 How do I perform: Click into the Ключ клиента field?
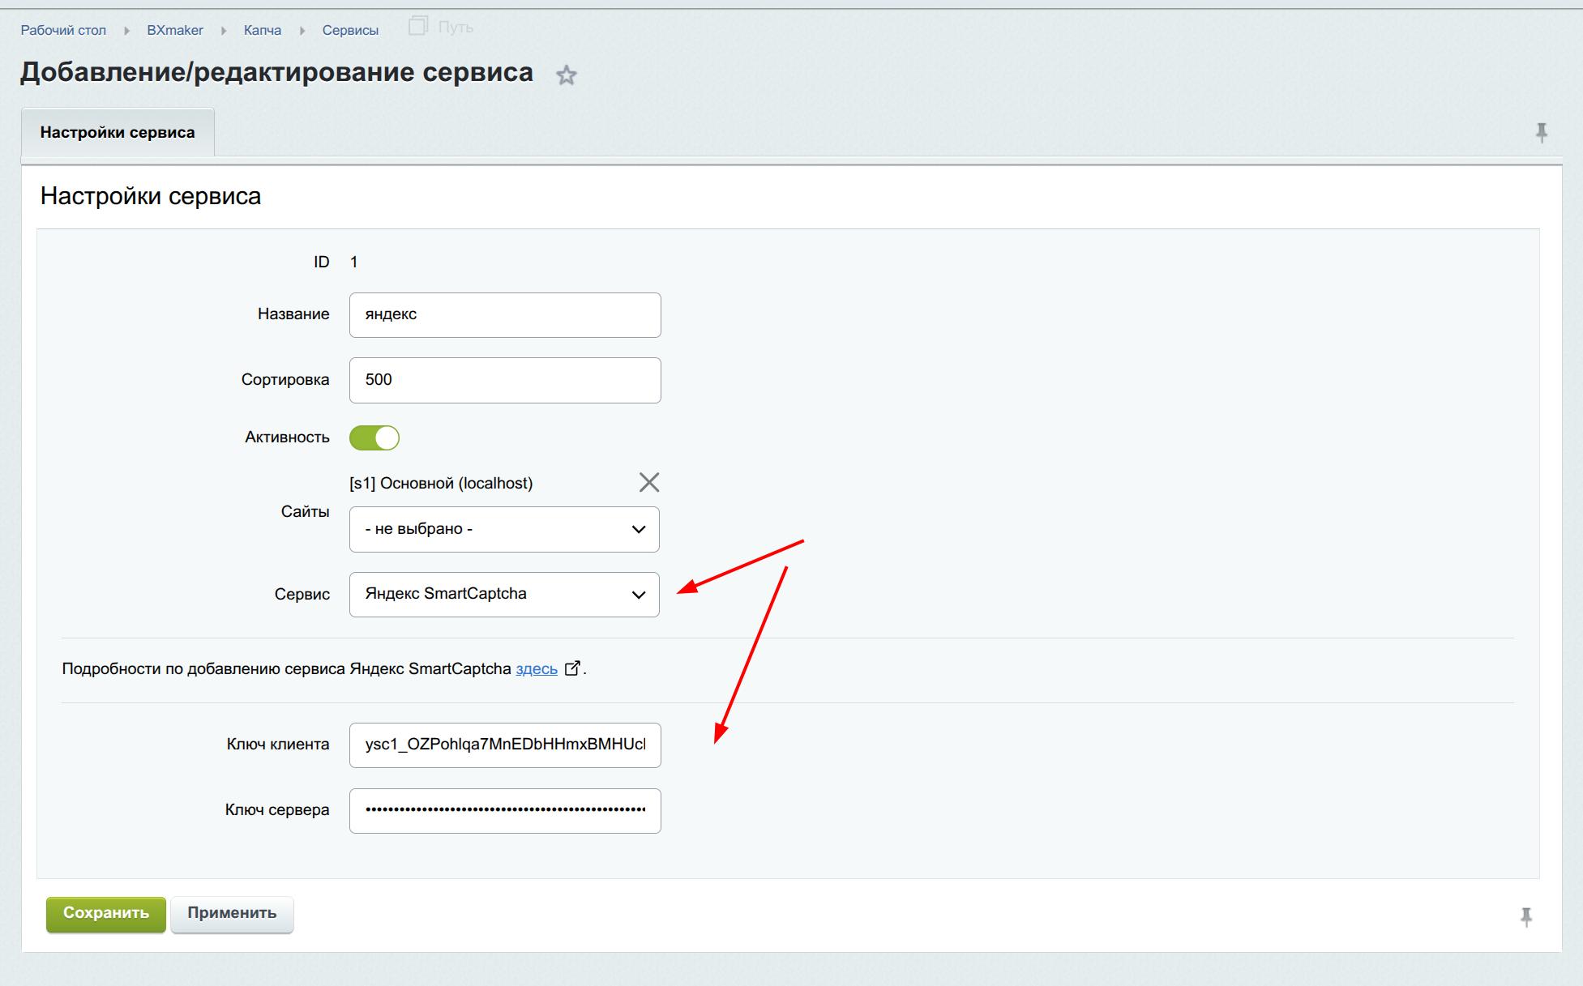504,745
